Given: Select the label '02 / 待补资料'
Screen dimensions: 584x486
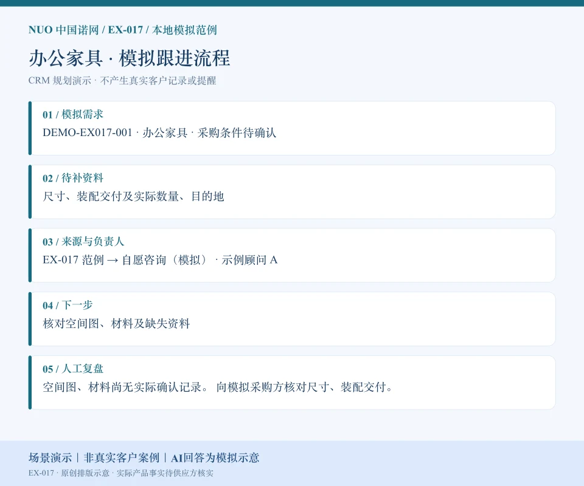Looking at the screenshot, I should (x=73, y=178).
